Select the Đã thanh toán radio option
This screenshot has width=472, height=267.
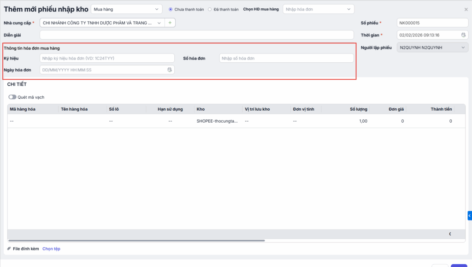(210, 9)
